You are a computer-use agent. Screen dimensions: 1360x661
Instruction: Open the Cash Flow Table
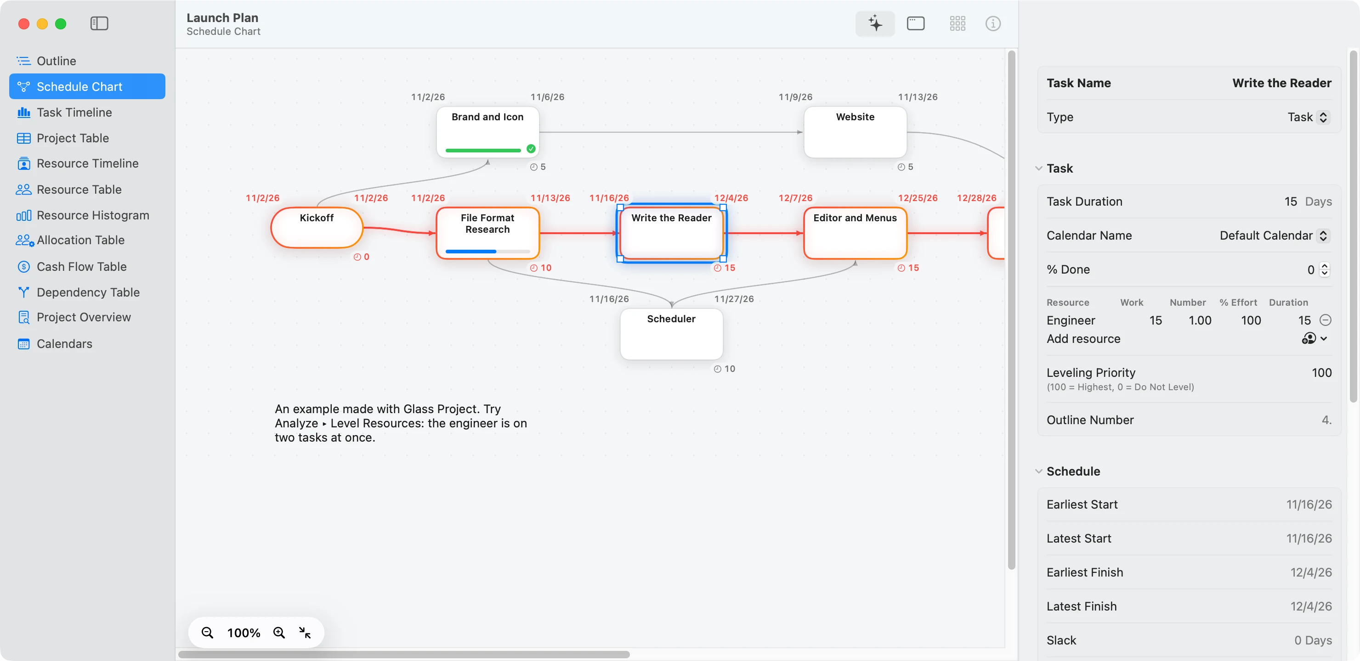(x=87, y=267)
